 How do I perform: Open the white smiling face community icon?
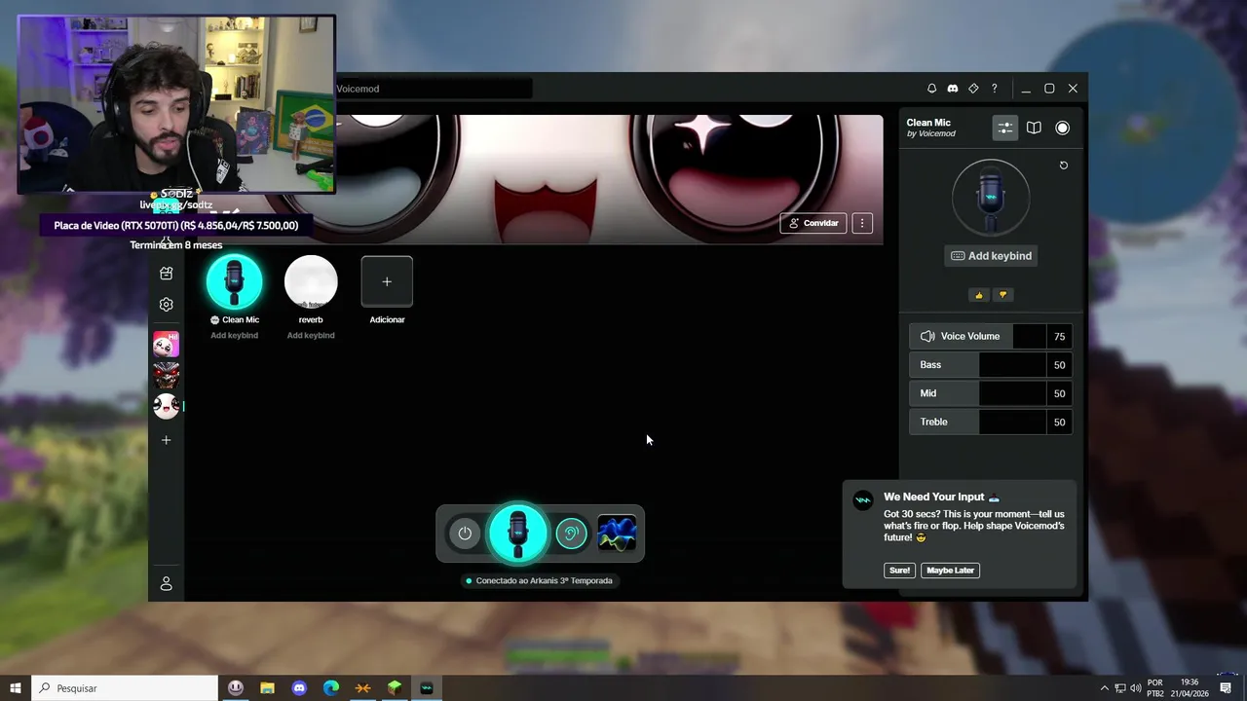coord(167,406)
